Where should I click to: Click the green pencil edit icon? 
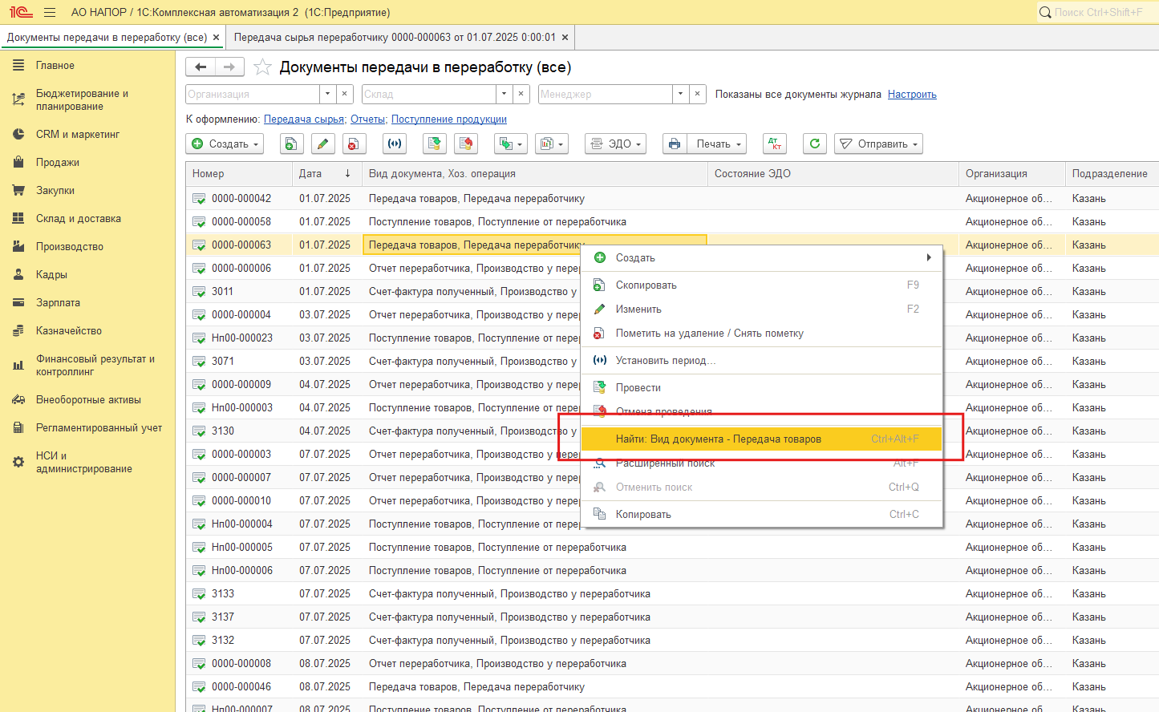[322, 144]
